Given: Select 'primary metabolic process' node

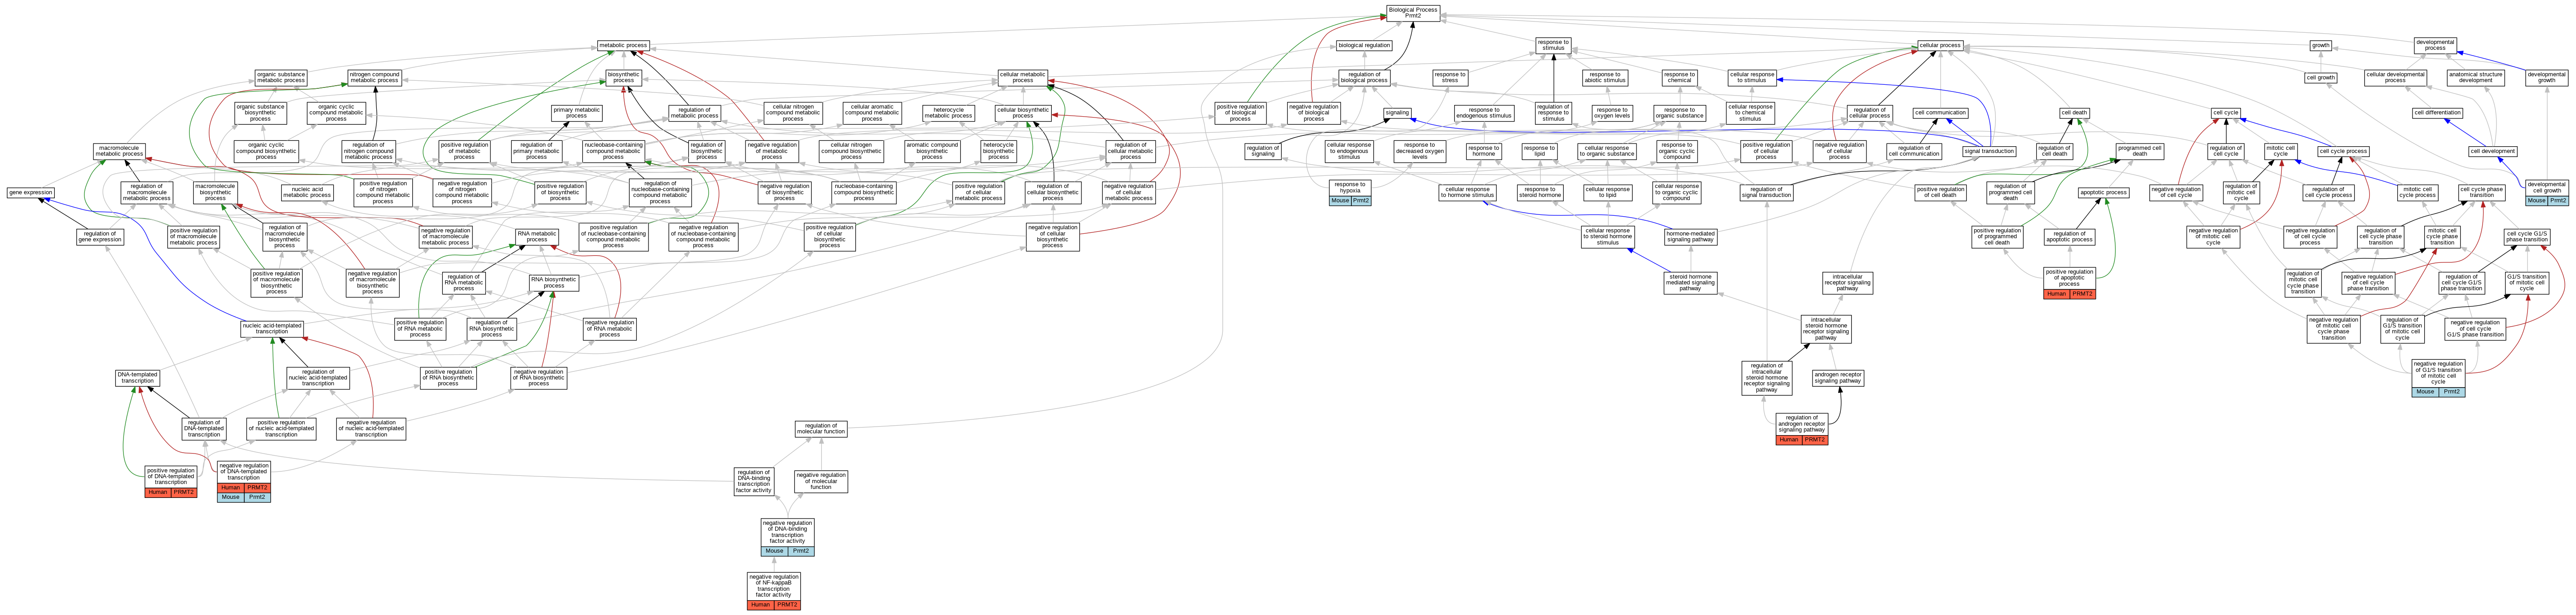Looking at the screenshot, I should 577,113.
